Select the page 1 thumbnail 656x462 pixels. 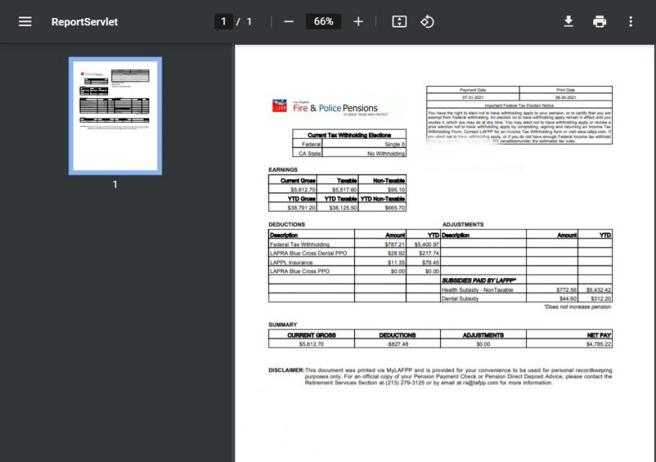coord(115,115)
